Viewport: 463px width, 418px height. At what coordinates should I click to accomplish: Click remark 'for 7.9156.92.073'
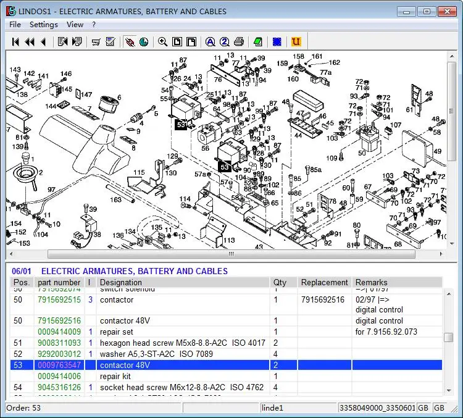(386, 332)
